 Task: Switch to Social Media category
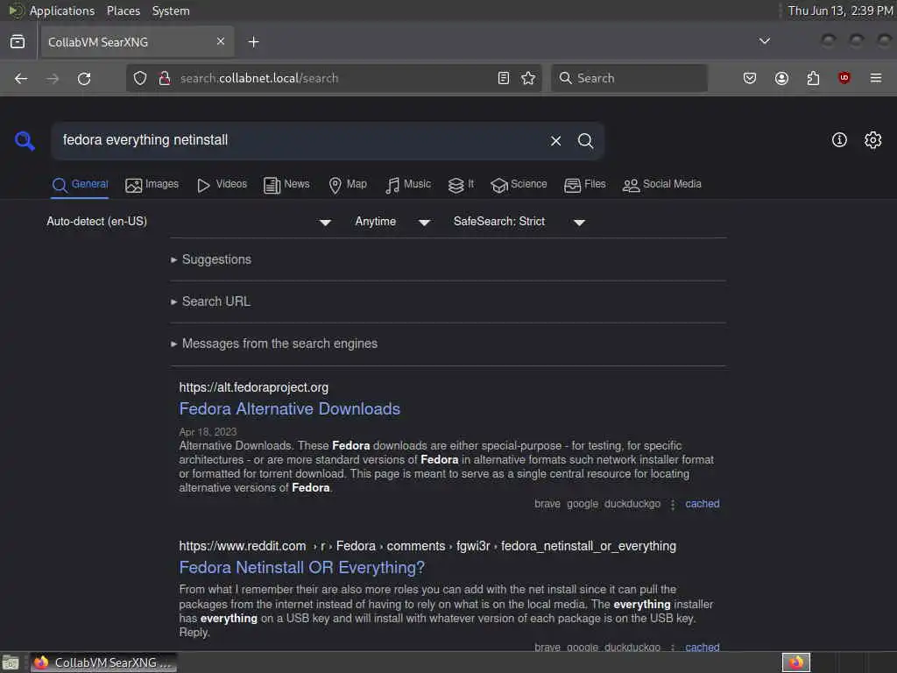click(662, 184)
